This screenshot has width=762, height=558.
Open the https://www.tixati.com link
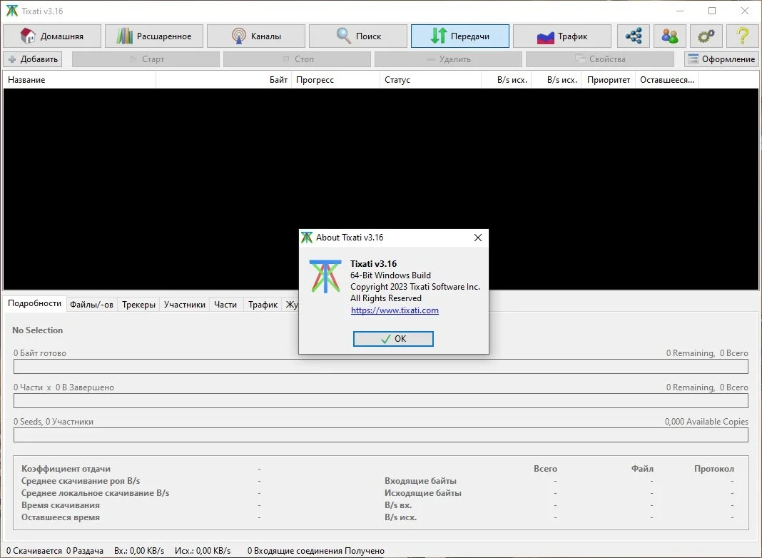tap(395, 310)
